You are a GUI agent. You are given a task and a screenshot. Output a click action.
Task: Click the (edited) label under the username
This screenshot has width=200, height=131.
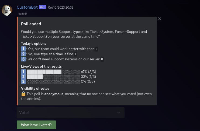pos(22,13)
